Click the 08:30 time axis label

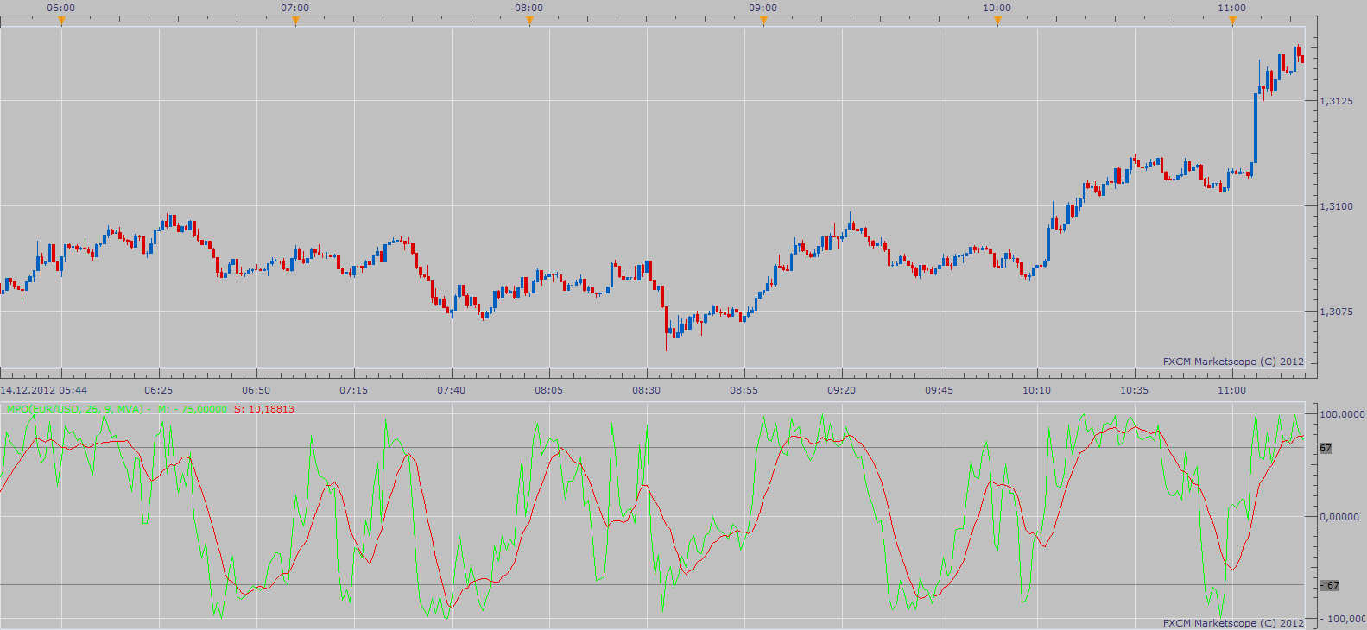coord(646,390)
